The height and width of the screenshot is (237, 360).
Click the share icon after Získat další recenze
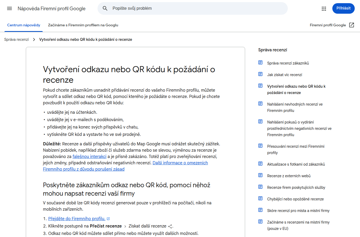click(x=170, y=226)
